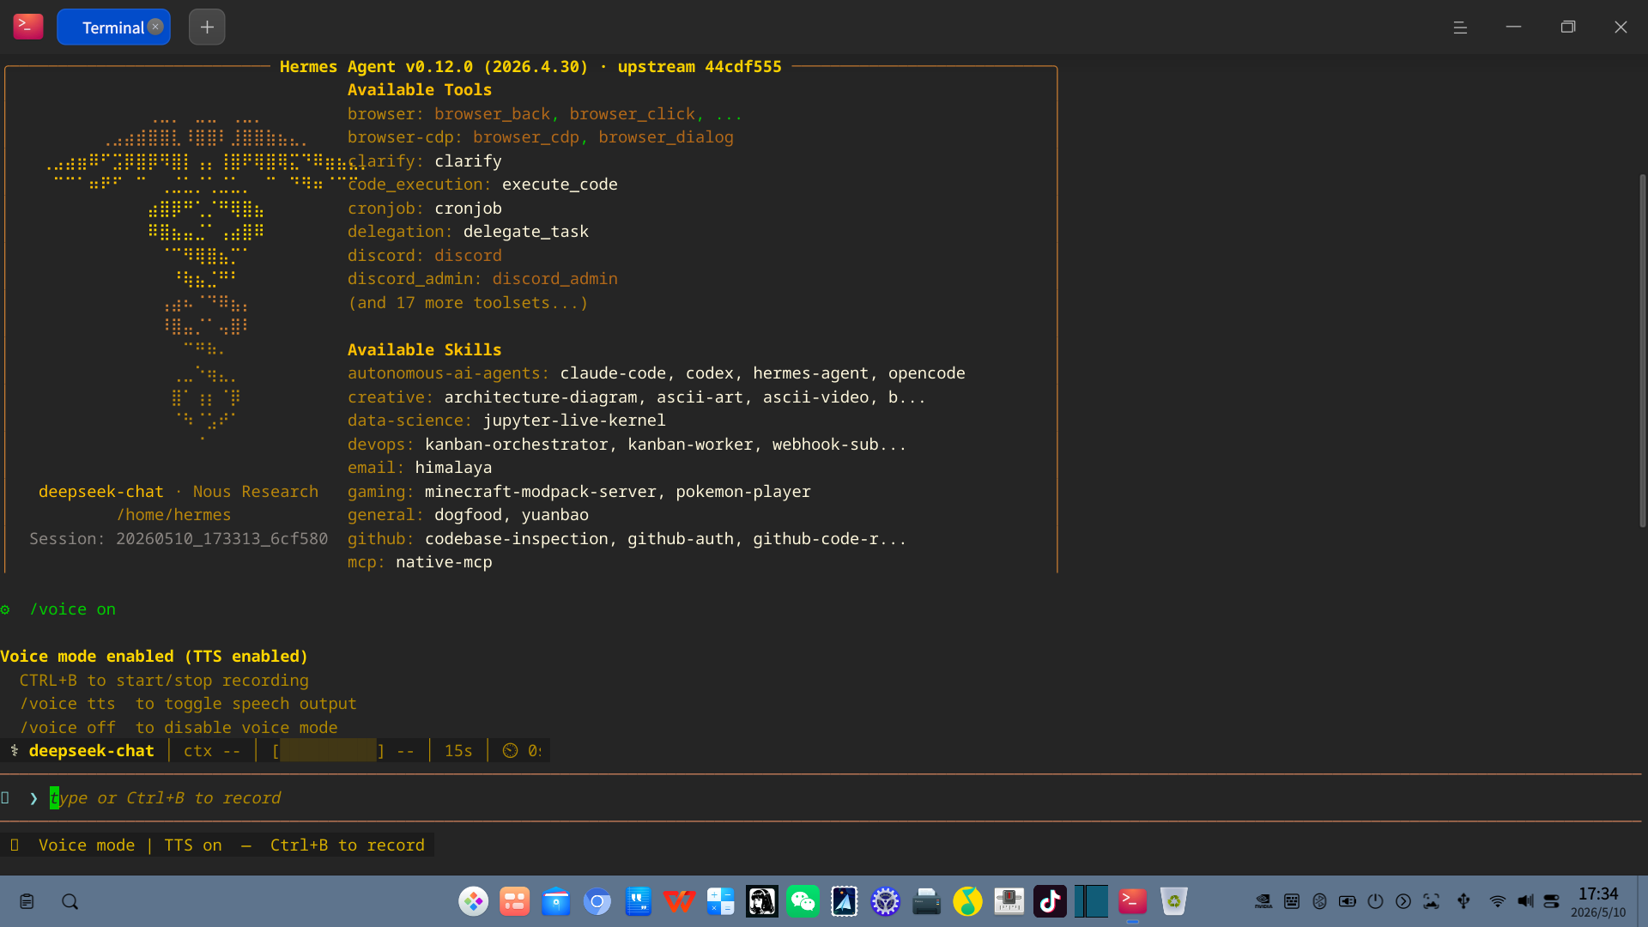This screenshot has height=927, width=1648.
Task: Open the power menu tray icon
Action: (1375, 901)
